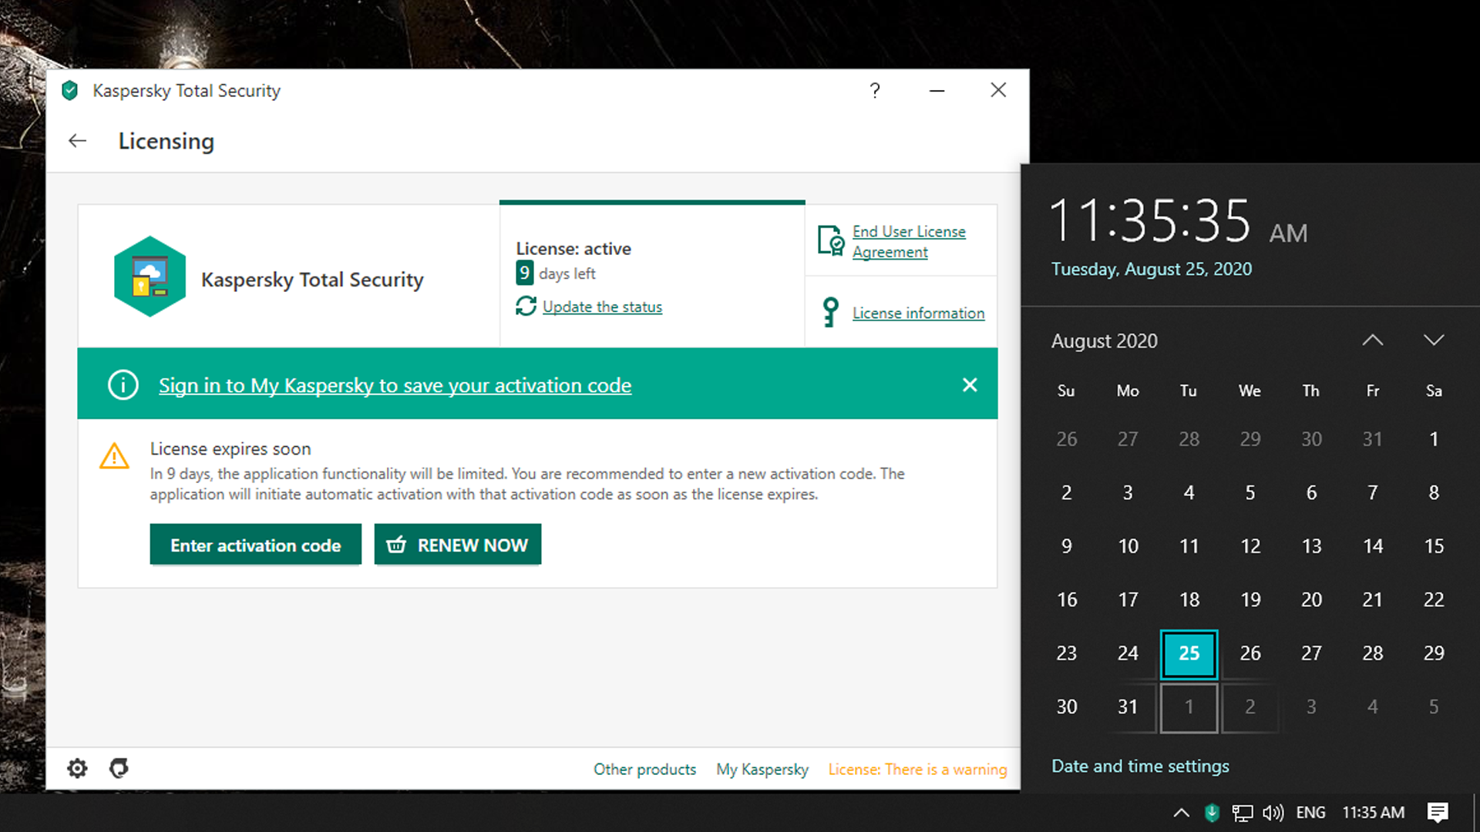
Task: Go back using the Licensing back arrow
Action: click(77, 141)
